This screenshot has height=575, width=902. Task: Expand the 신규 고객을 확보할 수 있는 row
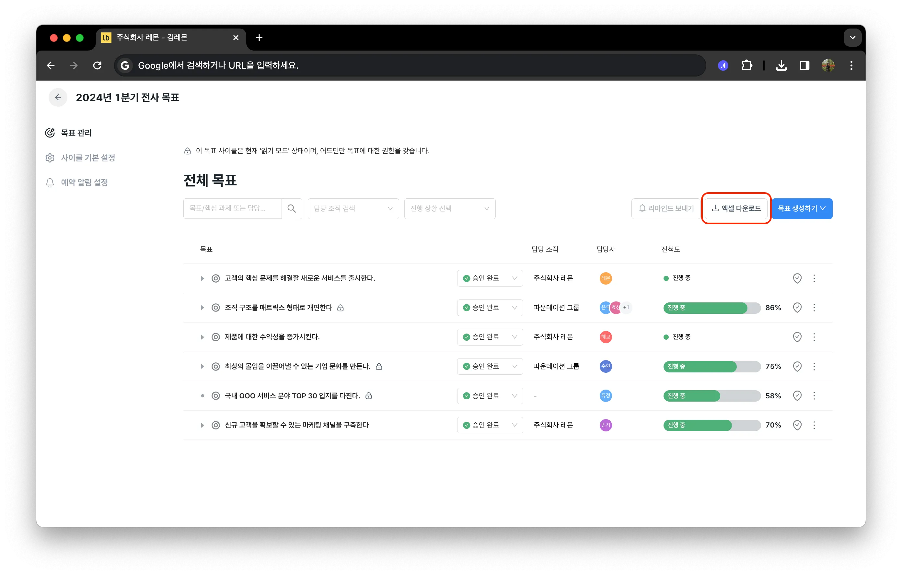pos(202,425)
